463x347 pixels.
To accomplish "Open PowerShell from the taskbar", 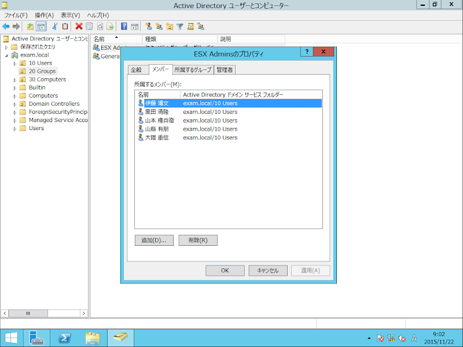I will point(65,338).
